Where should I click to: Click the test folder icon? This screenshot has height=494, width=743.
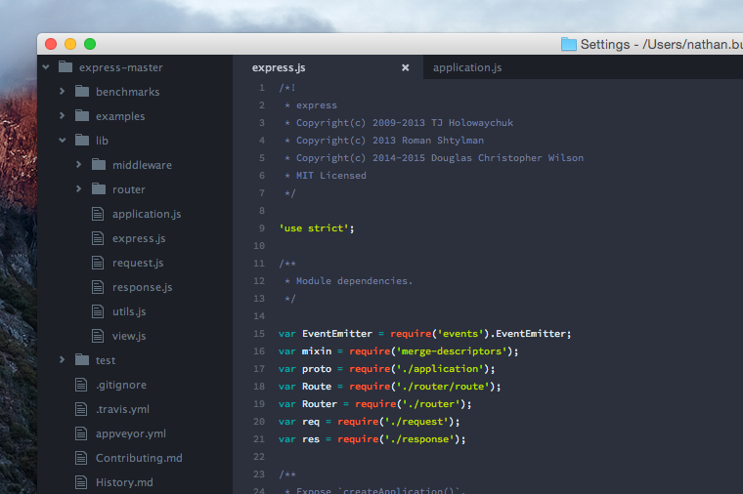click(82, 360)
